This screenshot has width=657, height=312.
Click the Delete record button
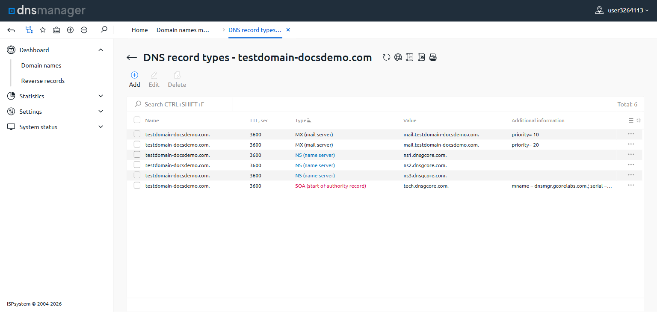point(177,79)
